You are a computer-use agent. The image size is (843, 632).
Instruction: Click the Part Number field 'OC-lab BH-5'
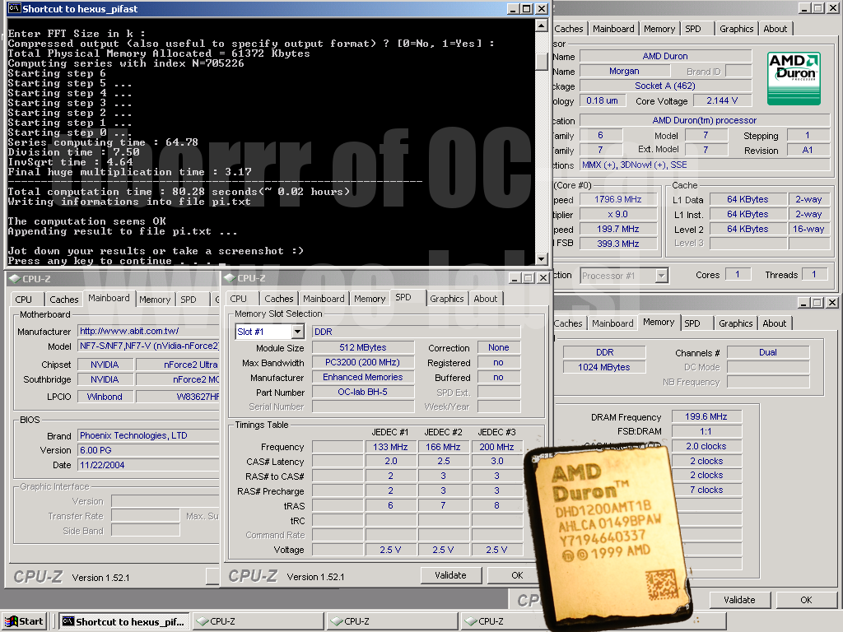pyautogui.click(x=363, y=392)
